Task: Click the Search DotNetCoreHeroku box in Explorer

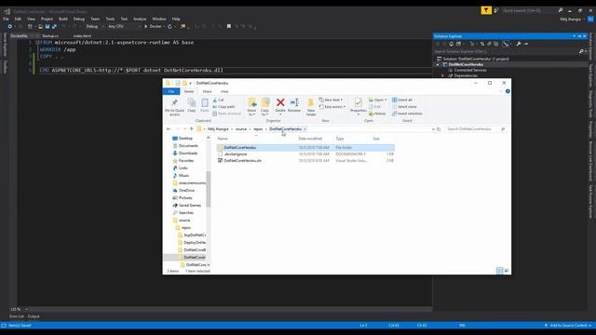Action: pos(476,129)
